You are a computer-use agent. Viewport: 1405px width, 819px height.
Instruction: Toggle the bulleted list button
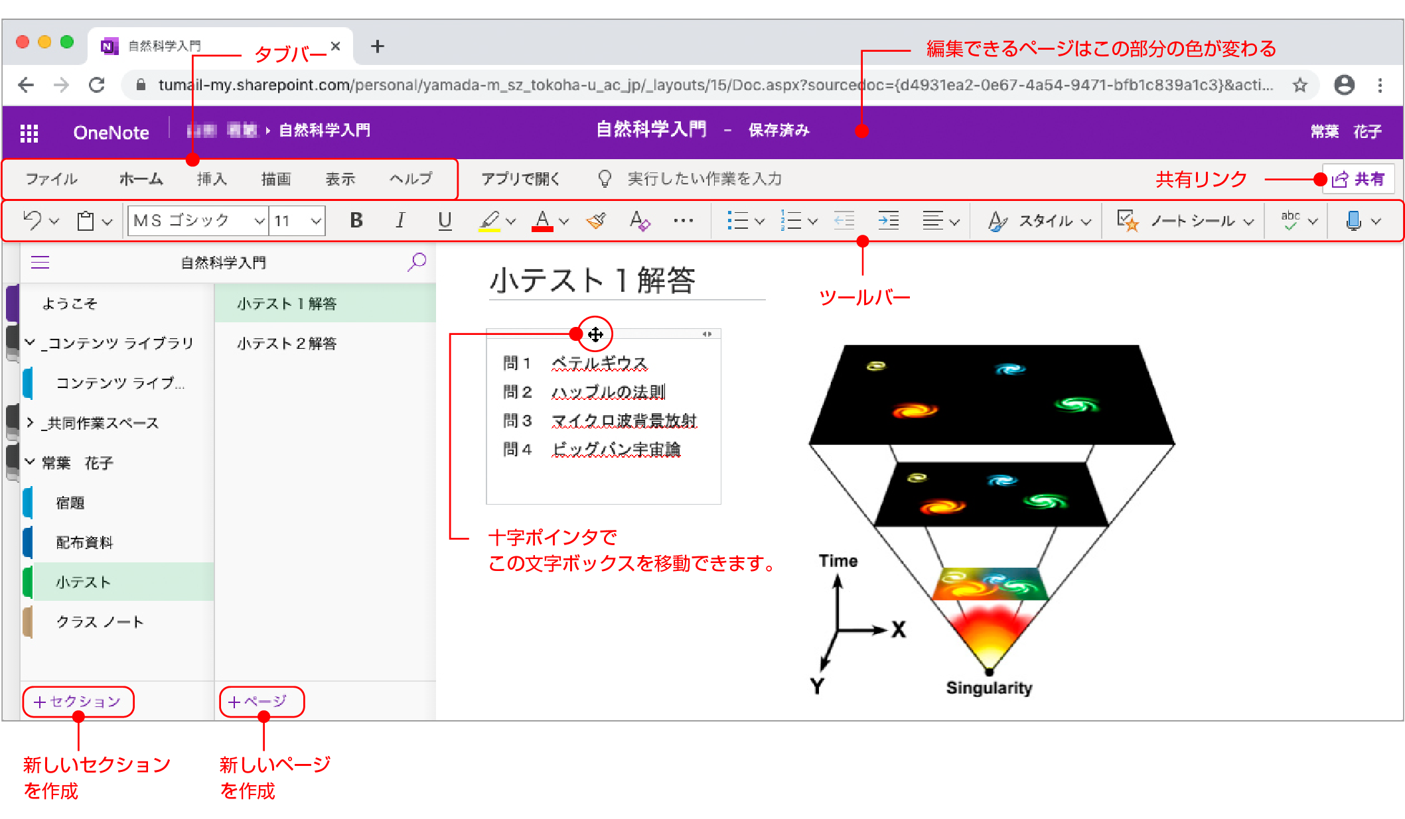click(737, 220)
